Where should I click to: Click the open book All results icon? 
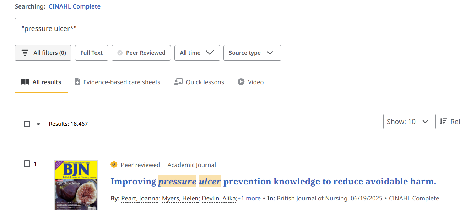25,82
